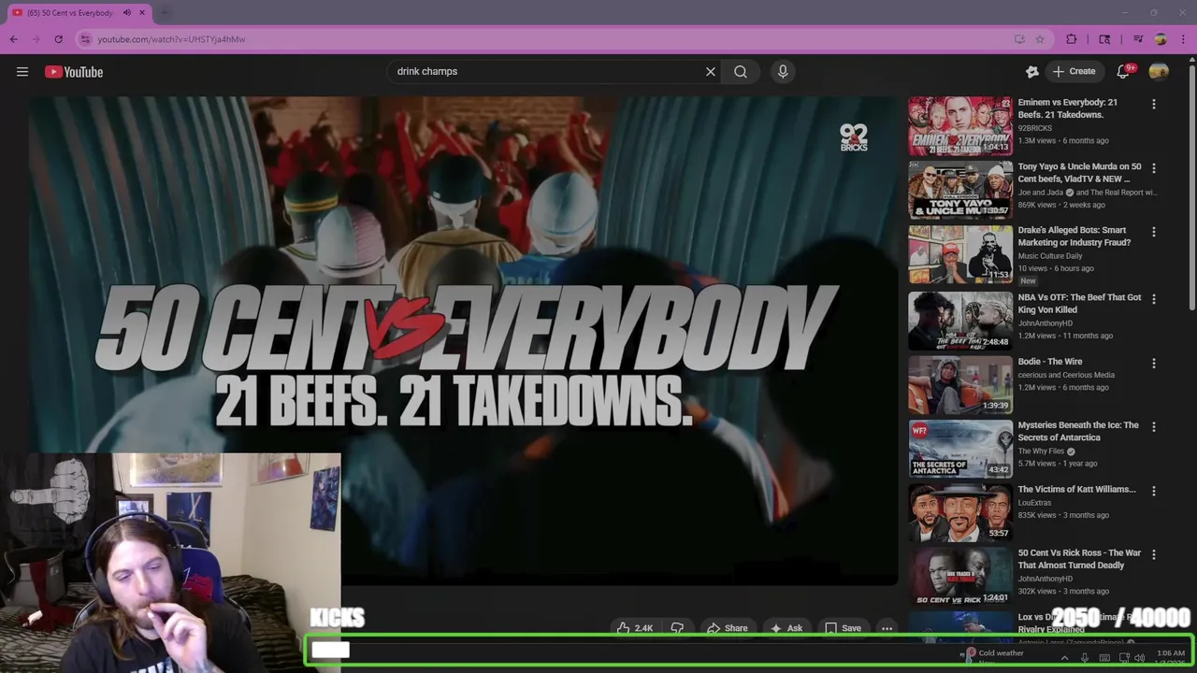Open 'The Victims of Katt Williams' thumbnail
This screenshot has width=1197, height=673.
[x=960, y=512]
